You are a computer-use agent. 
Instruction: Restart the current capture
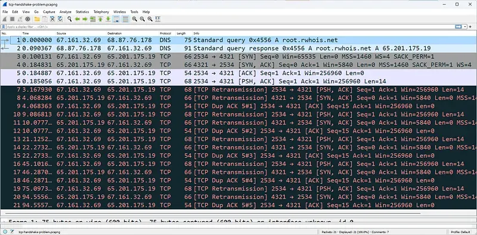tap(20, 19)
